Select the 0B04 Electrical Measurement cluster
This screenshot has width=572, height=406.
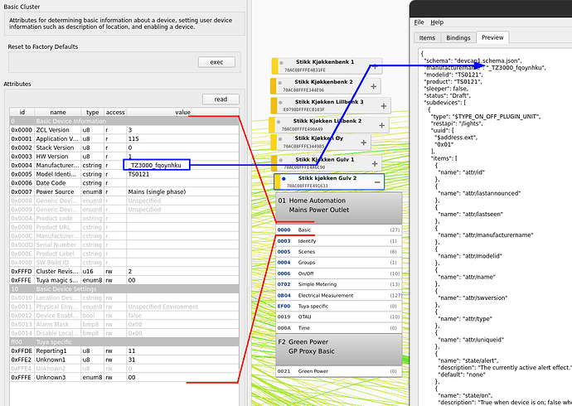pos(339,295)
